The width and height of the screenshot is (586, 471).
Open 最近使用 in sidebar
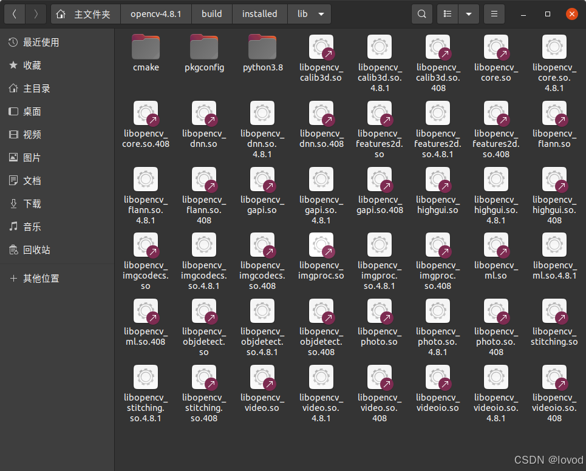pyautogui.click(x=57, y=42)
